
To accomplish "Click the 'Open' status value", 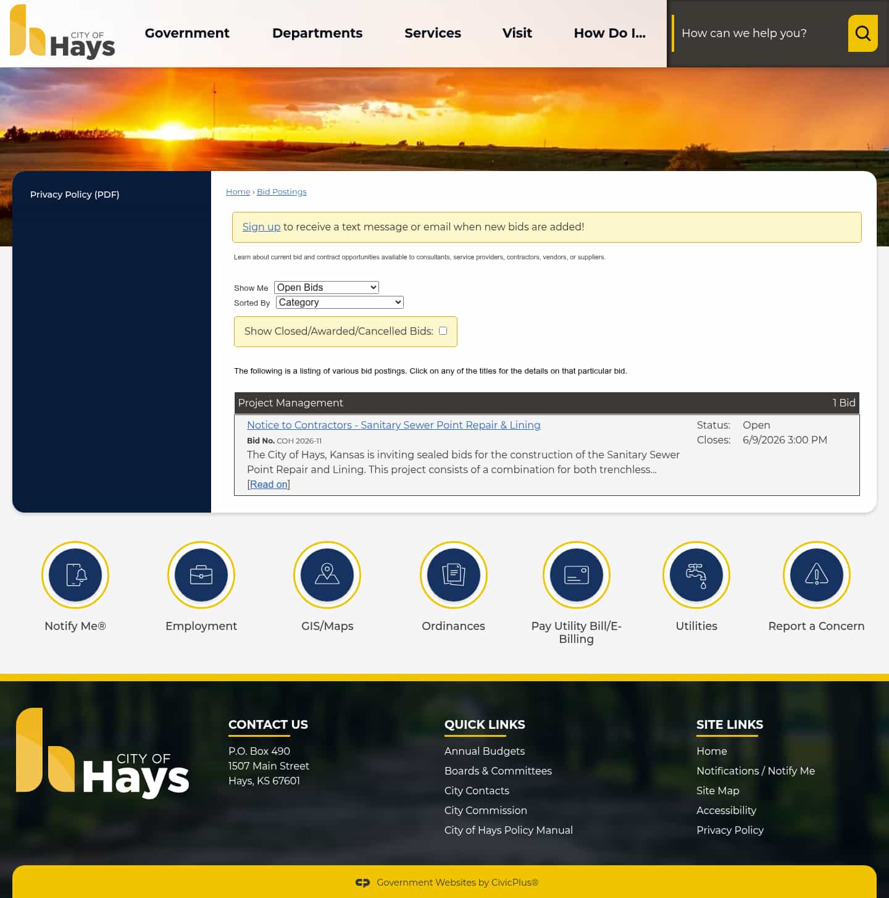I will 756,425.
